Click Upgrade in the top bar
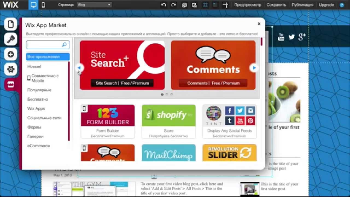 pyautogui.click(x=326, y=5)
